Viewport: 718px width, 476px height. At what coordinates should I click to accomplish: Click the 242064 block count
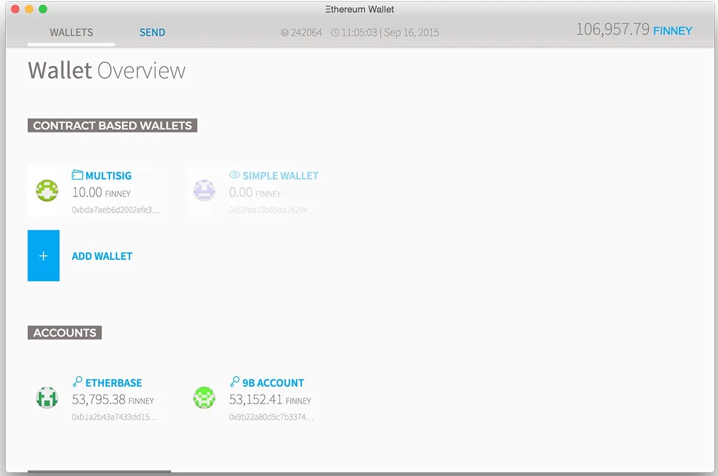coord(306,32)
